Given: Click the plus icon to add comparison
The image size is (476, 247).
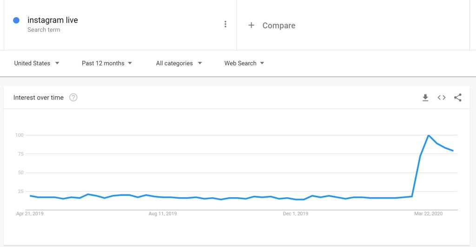Looking at the screenshot, I should [x=251, y=25].
